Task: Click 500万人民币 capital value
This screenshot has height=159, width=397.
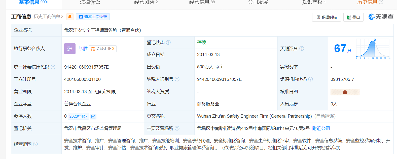Action: pyautogui.click(x=209, y=67)
